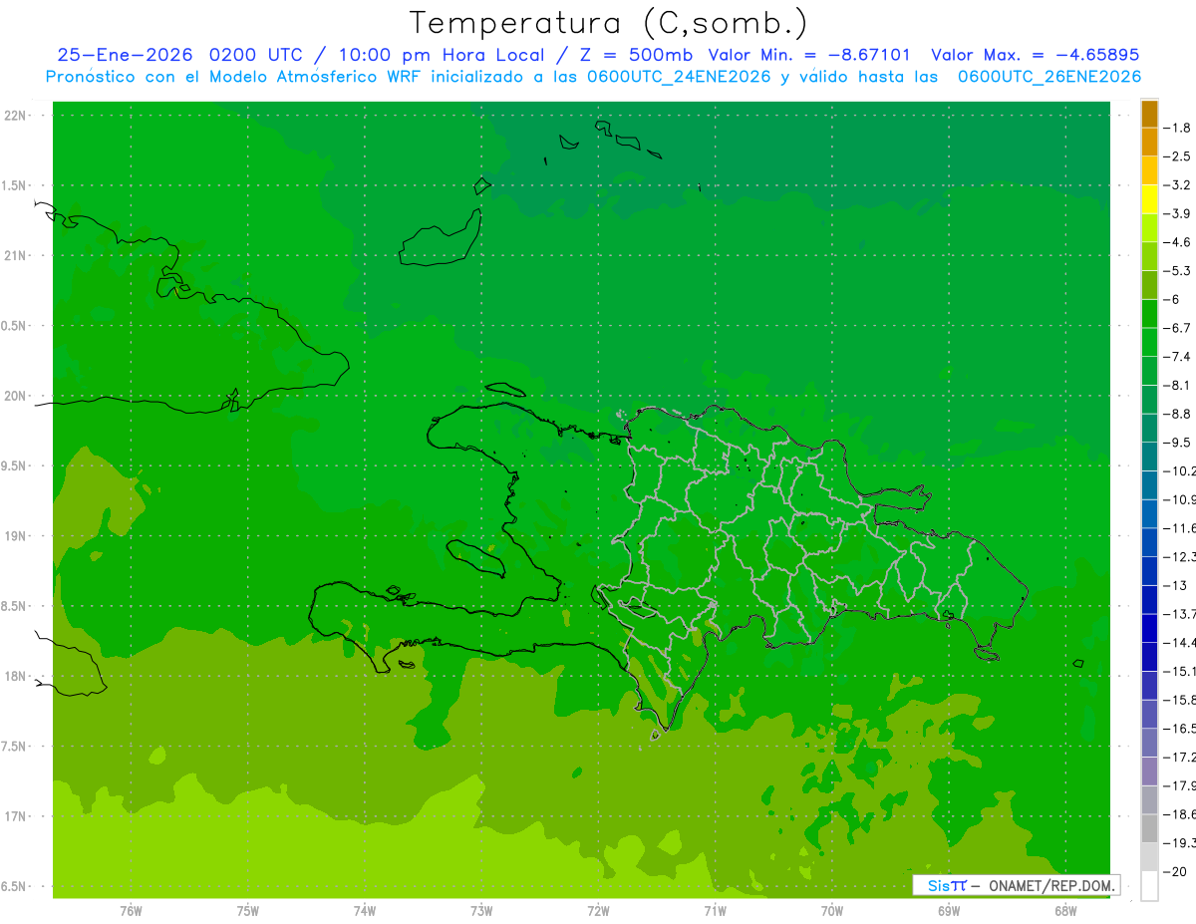Click the 'SisPI - ONAMET/REP.DOM.' credit label
Image resolution: width=1196 pixels, height=924 pixels.
[1016, 885]
